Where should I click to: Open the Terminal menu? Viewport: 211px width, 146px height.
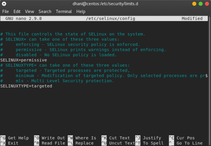point(64,11)
